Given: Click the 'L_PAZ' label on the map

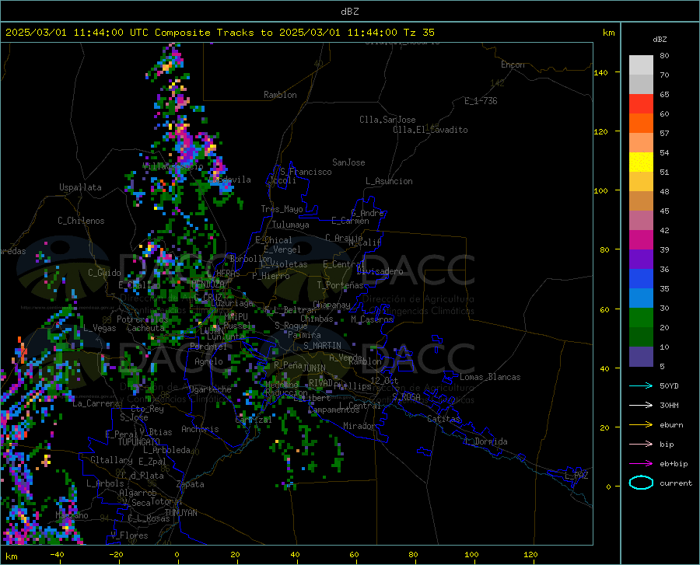Looking at the screenshot, I should (576, 476).
